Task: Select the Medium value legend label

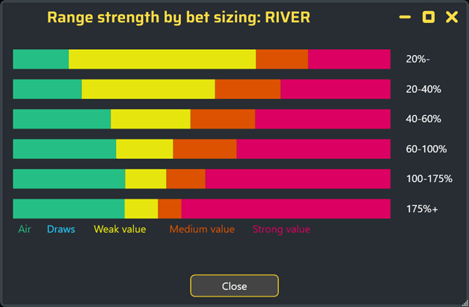Action: point(202,229)
